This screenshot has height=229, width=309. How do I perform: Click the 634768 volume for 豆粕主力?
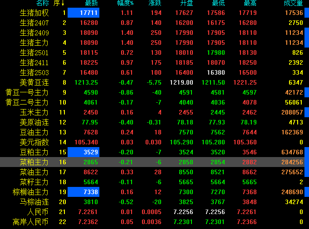[x=292, y=152]
